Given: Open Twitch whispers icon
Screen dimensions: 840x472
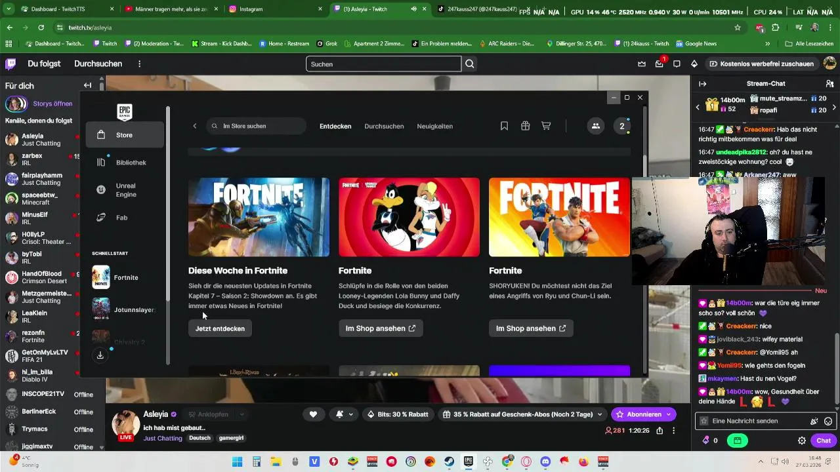Looking at the screenshot, I should pyautogui.click(x=677, y=64).
